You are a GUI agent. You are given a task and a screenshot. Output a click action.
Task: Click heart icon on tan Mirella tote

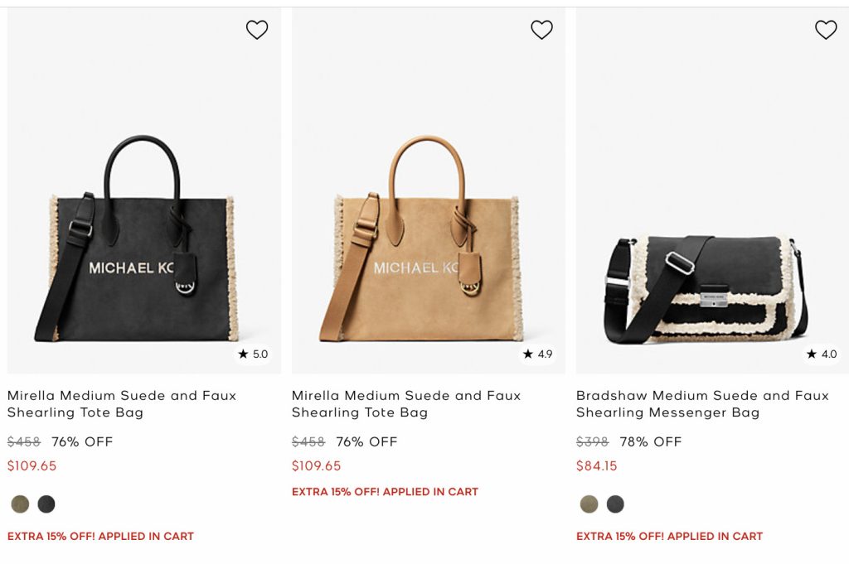click(x=541, y=30)
